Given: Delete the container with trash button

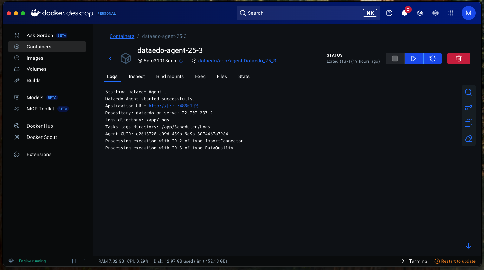Looking at the screenshot, I should point(459,59).
